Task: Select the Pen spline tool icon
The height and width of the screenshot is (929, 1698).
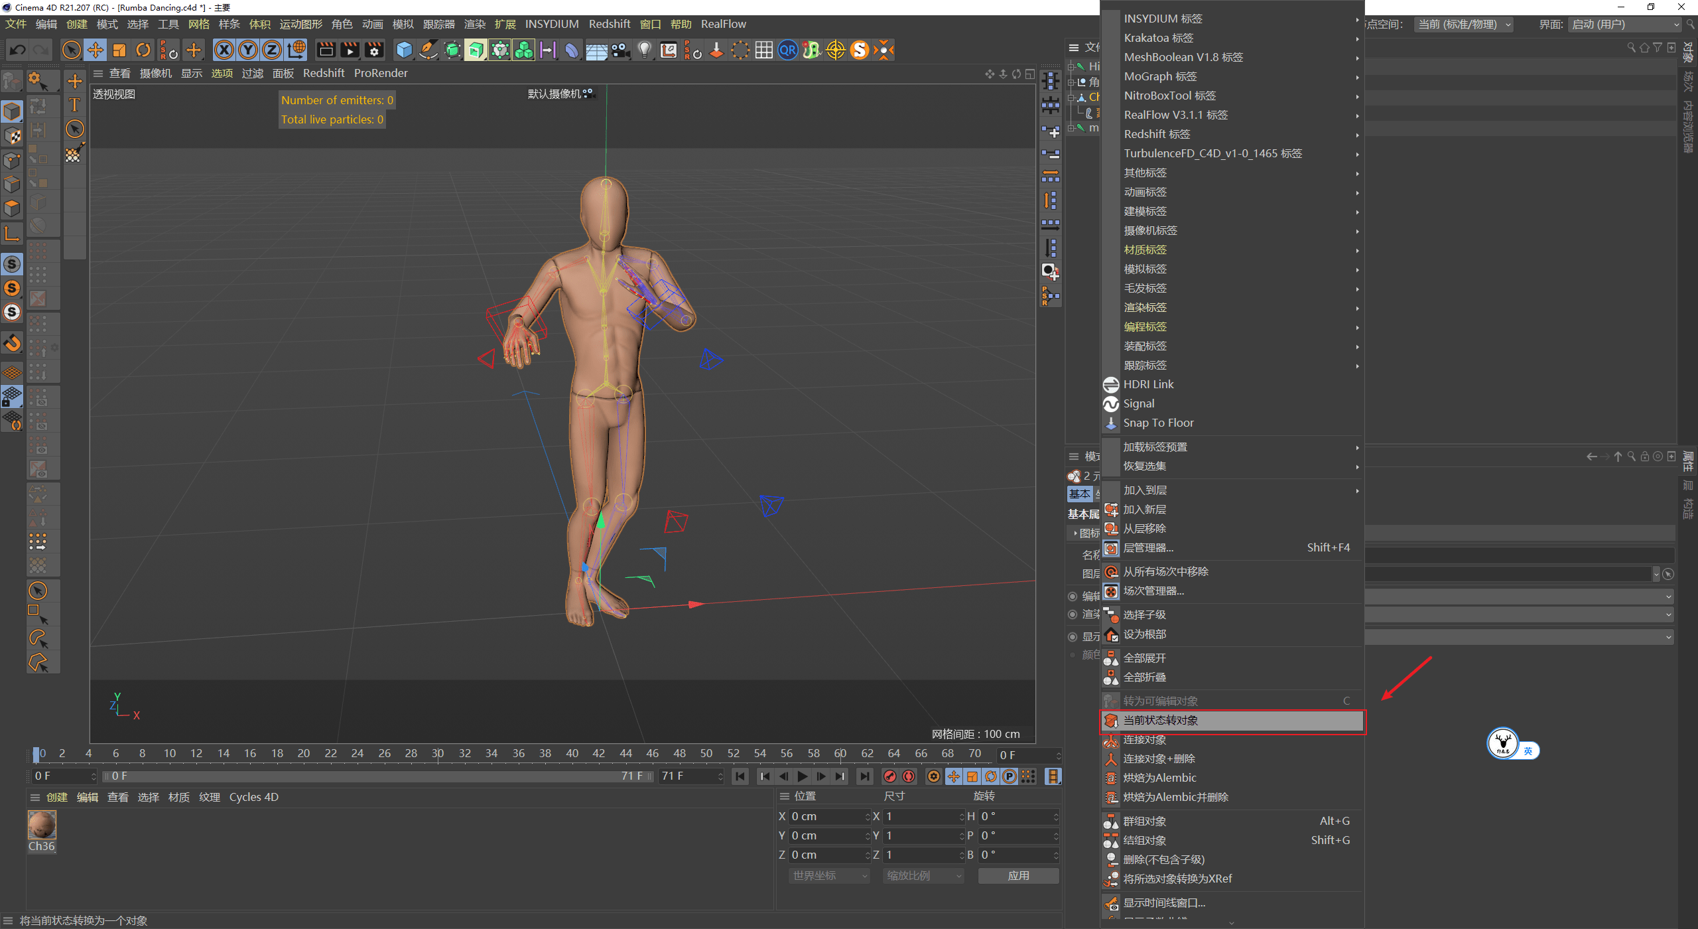Action: (x=428, y=50)
